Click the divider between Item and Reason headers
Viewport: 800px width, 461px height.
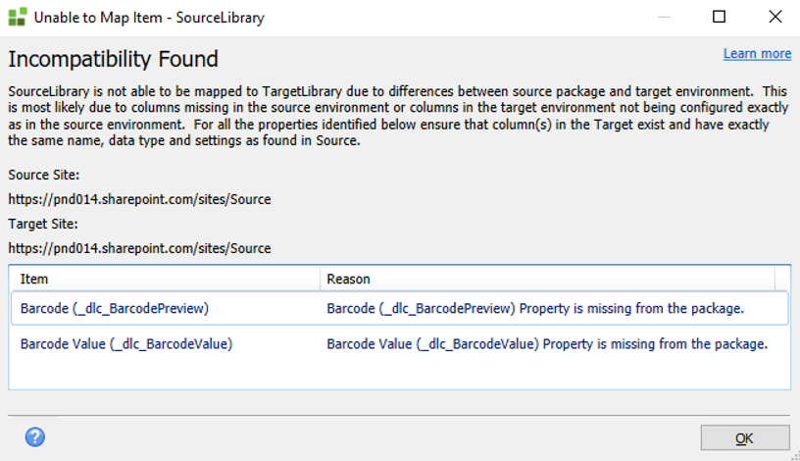(320, 280)
